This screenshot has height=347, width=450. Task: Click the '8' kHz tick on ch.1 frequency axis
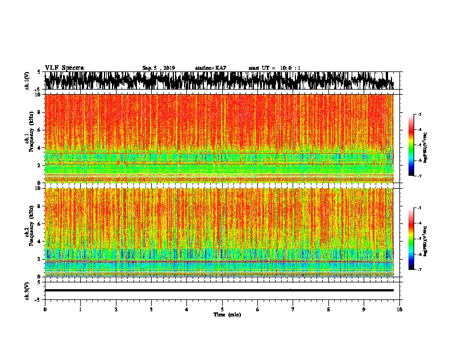click(x=39, y=112)
